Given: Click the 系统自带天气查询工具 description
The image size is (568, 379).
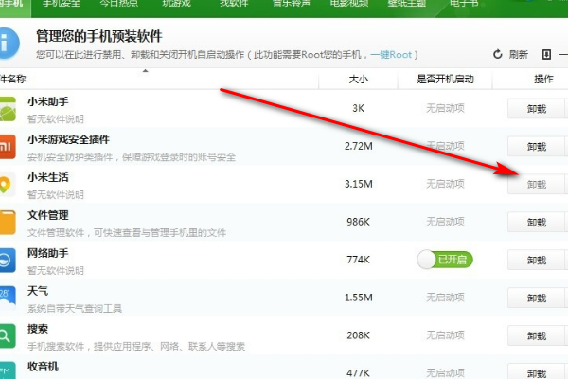Looking at the screenshot, I should point(75,309).
